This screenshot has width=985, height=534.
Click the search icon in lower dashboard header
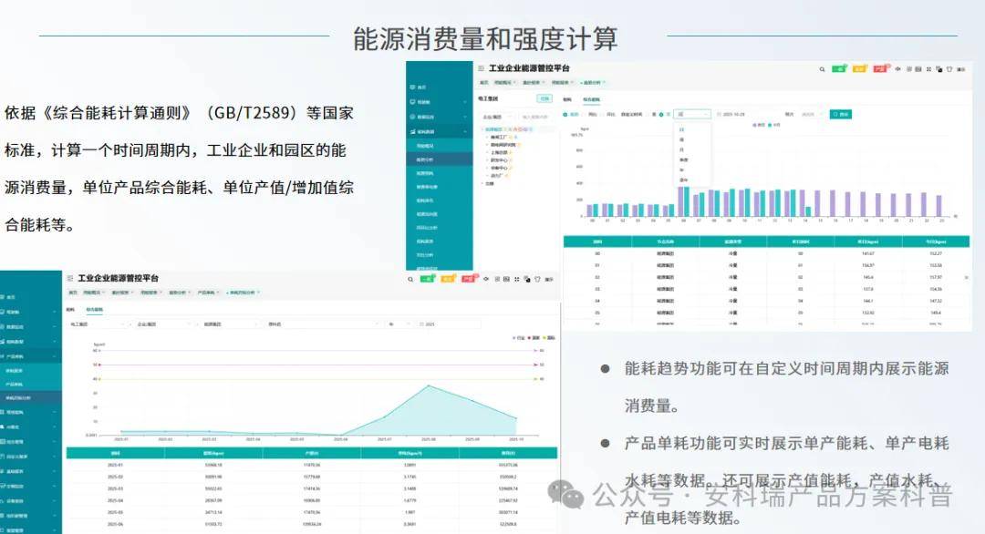410,279
